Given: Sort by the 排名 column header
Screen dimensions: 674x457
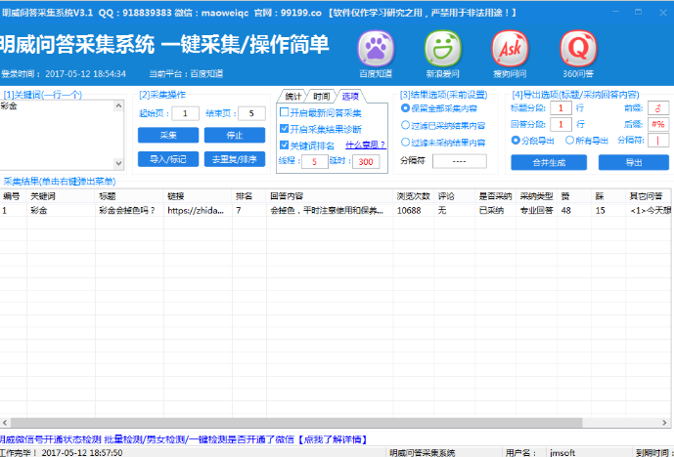Looking at the screenshot, I should [x=248, y=196].
